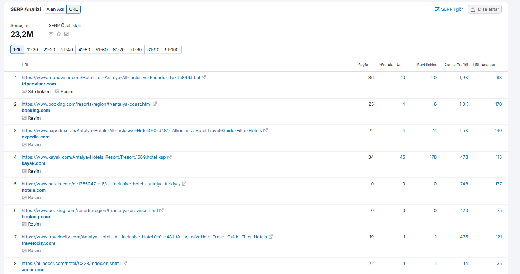Show results 71-80
520x274 pixels.
tap(136, 50)
